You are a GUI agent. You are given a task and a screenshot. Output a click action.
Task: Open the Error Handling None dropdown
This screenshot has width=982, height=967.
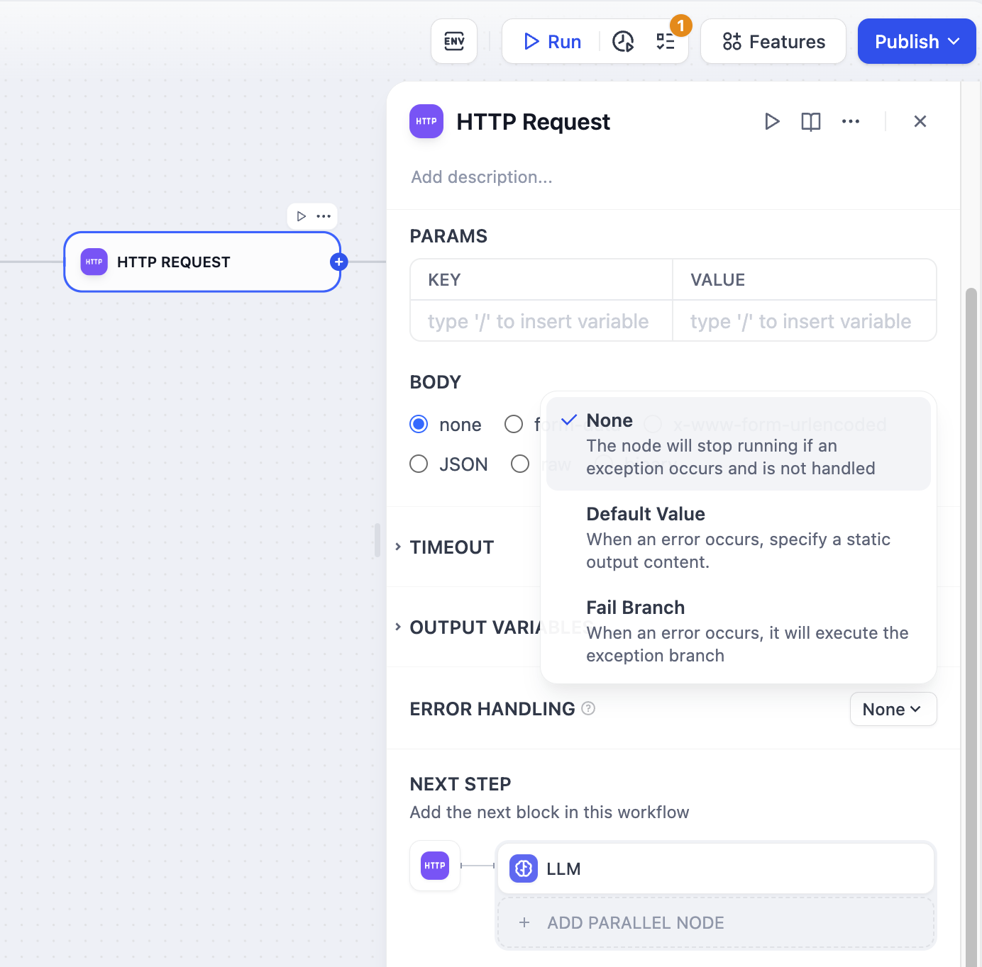[893, 709]
